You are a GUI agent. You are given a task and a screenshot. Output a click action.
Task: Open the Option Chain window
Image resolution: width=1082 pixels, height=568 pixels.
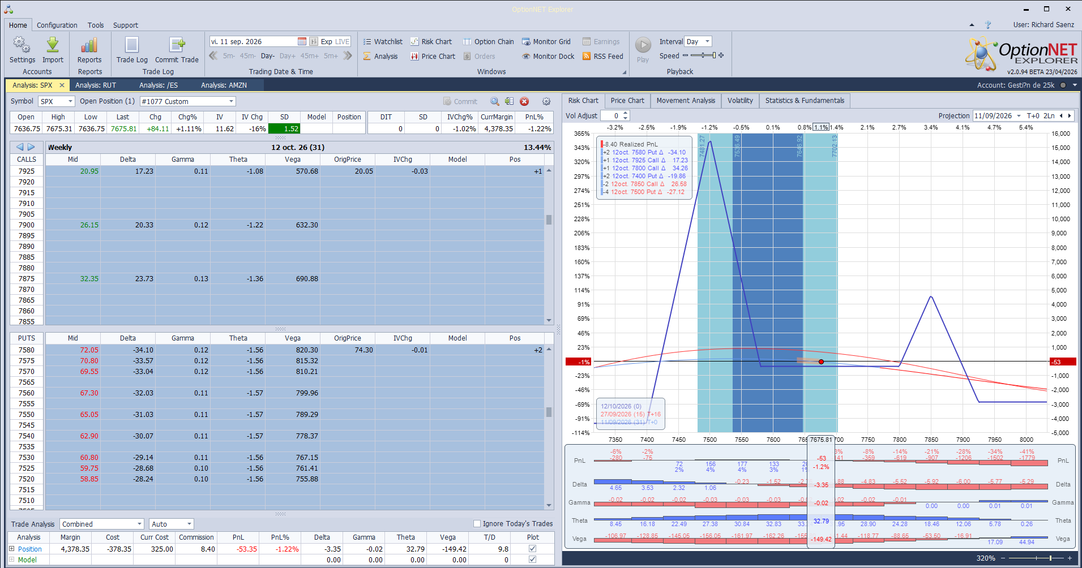click(488, 41)
